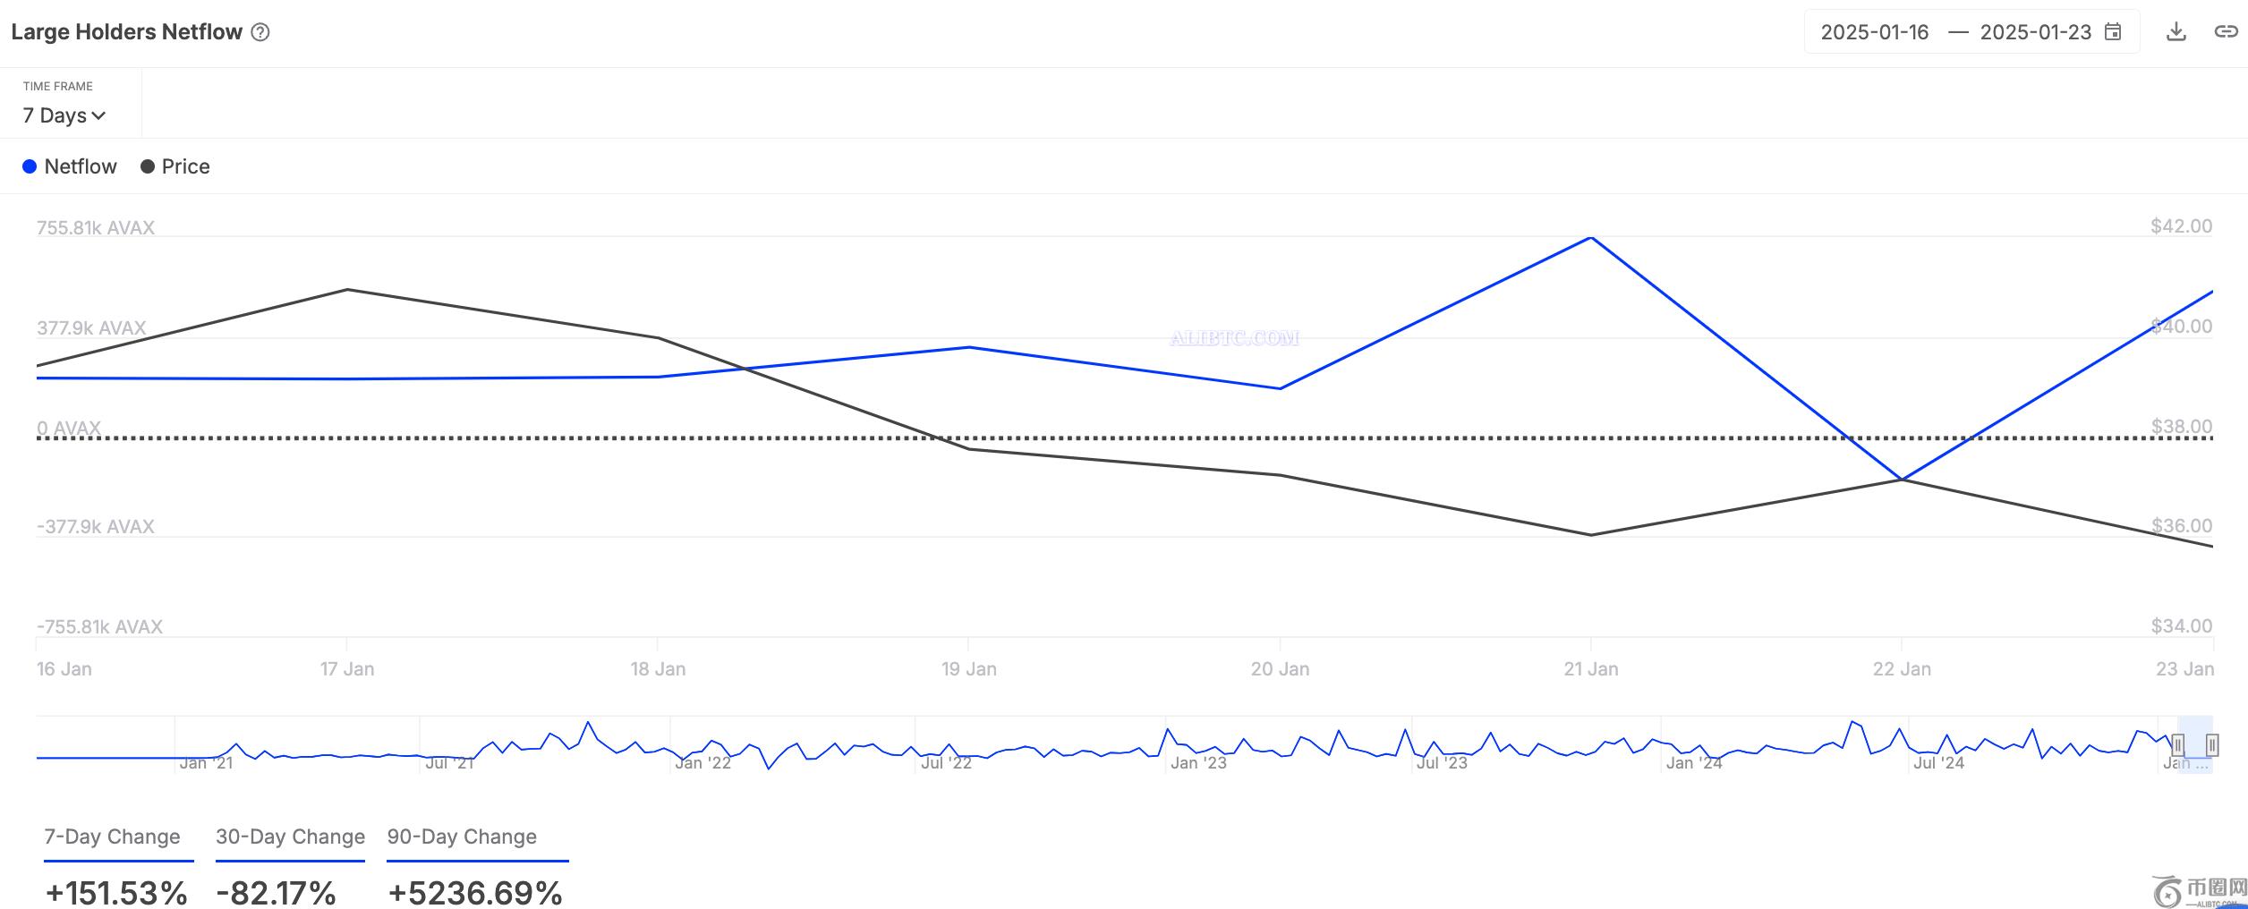Open the calendar date picker icon
This screenshot has height=909, width=2248.
pos(2113,32)
